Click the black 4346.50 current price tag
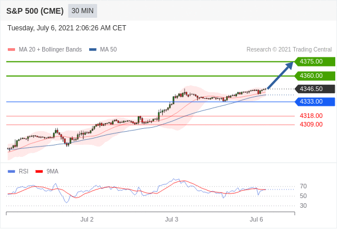337x229 pixels. pyautogui.click(x=315, y=89)
